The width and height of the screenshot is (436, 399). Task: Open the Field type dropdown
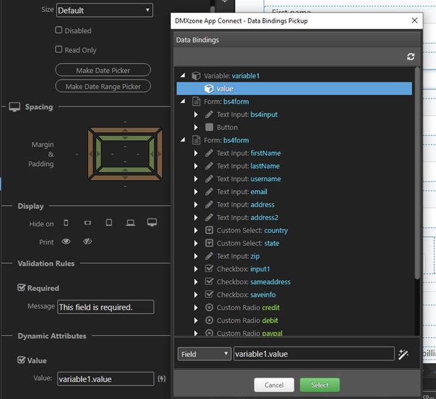point(204,354)
